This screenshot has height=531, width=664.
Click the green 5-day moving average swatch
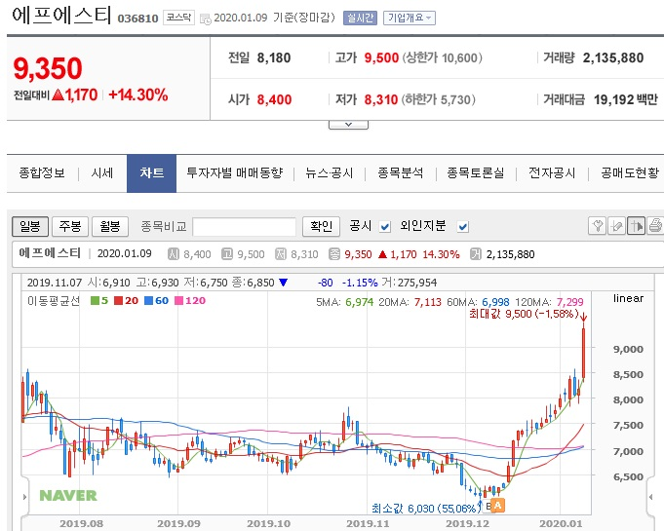tap(96, 301)
